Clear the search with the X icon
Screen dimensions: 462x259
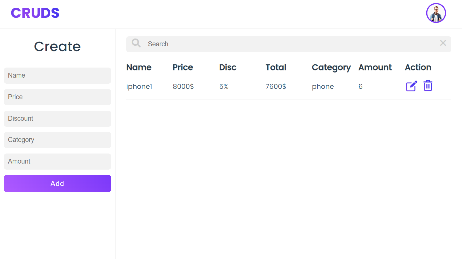click(443, 43)
